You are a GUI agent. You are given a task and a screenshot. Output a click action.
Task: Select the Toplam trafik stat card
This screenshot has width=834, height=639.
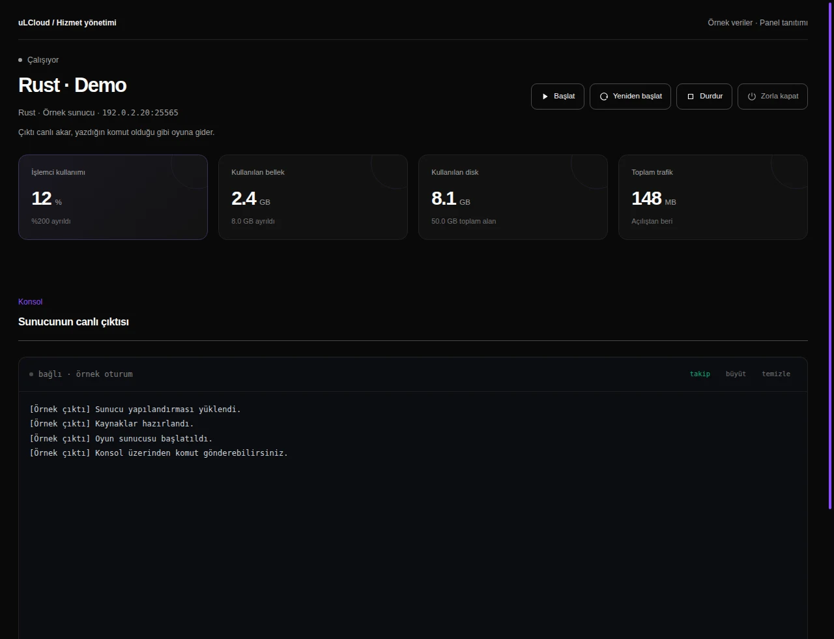pos(713,197)
